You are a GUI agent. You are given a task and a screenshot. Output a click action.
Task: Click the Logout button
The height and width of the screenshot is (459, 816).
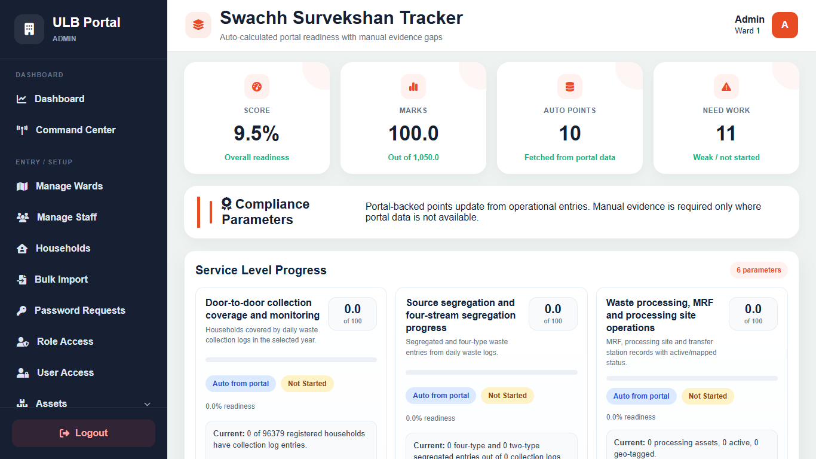84,433
